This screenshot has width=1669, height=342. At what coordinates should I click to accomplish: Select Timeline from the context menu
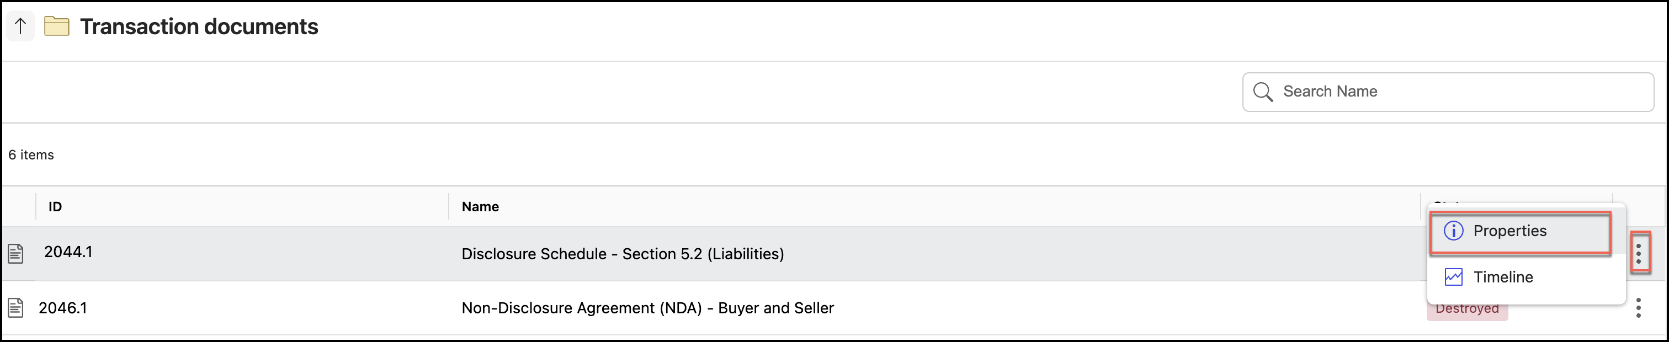click(1502, 277)
